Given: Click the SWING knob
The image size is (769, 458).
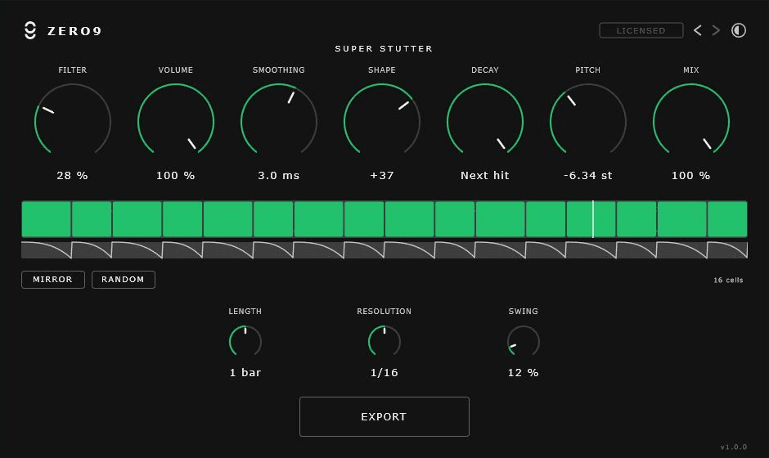Looking at the screenshot, I should [x=524, y=341].
